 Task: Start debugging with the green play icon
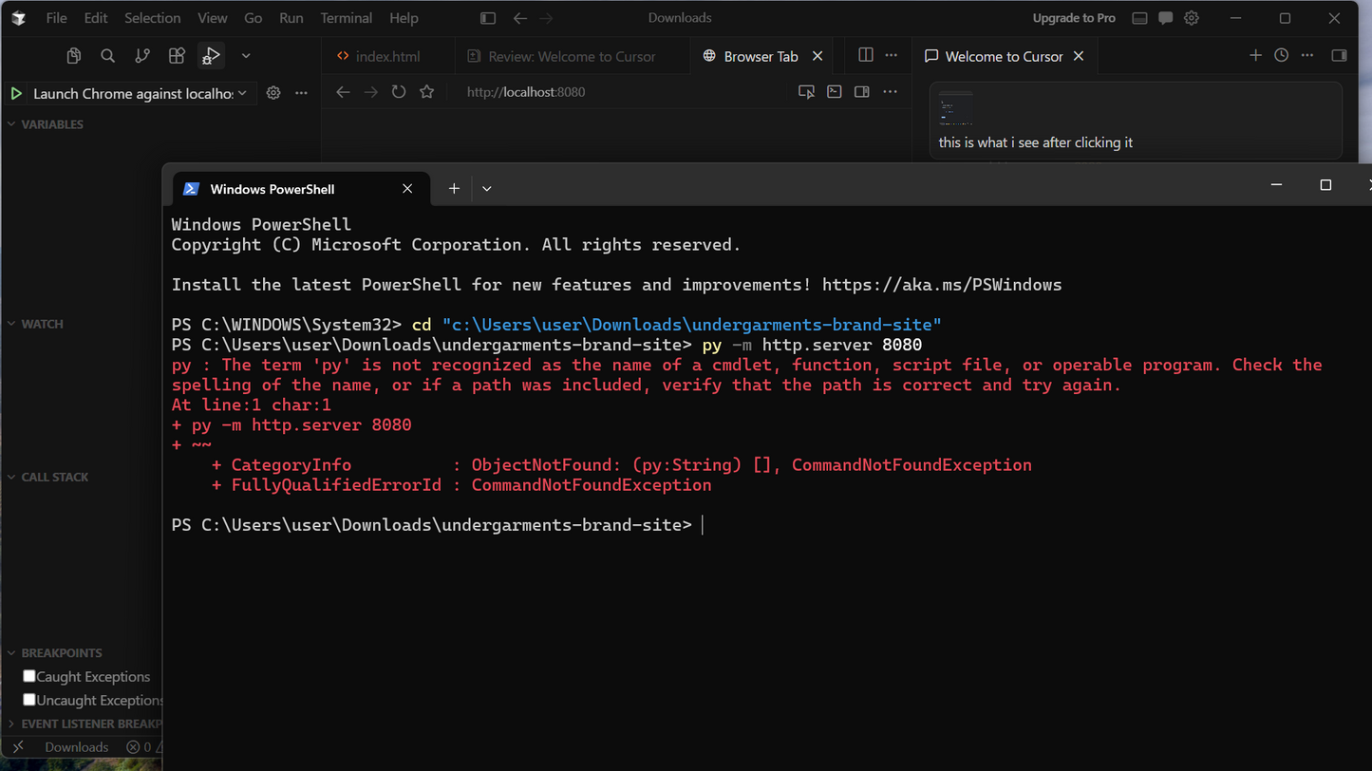click(x=16, y=93)
